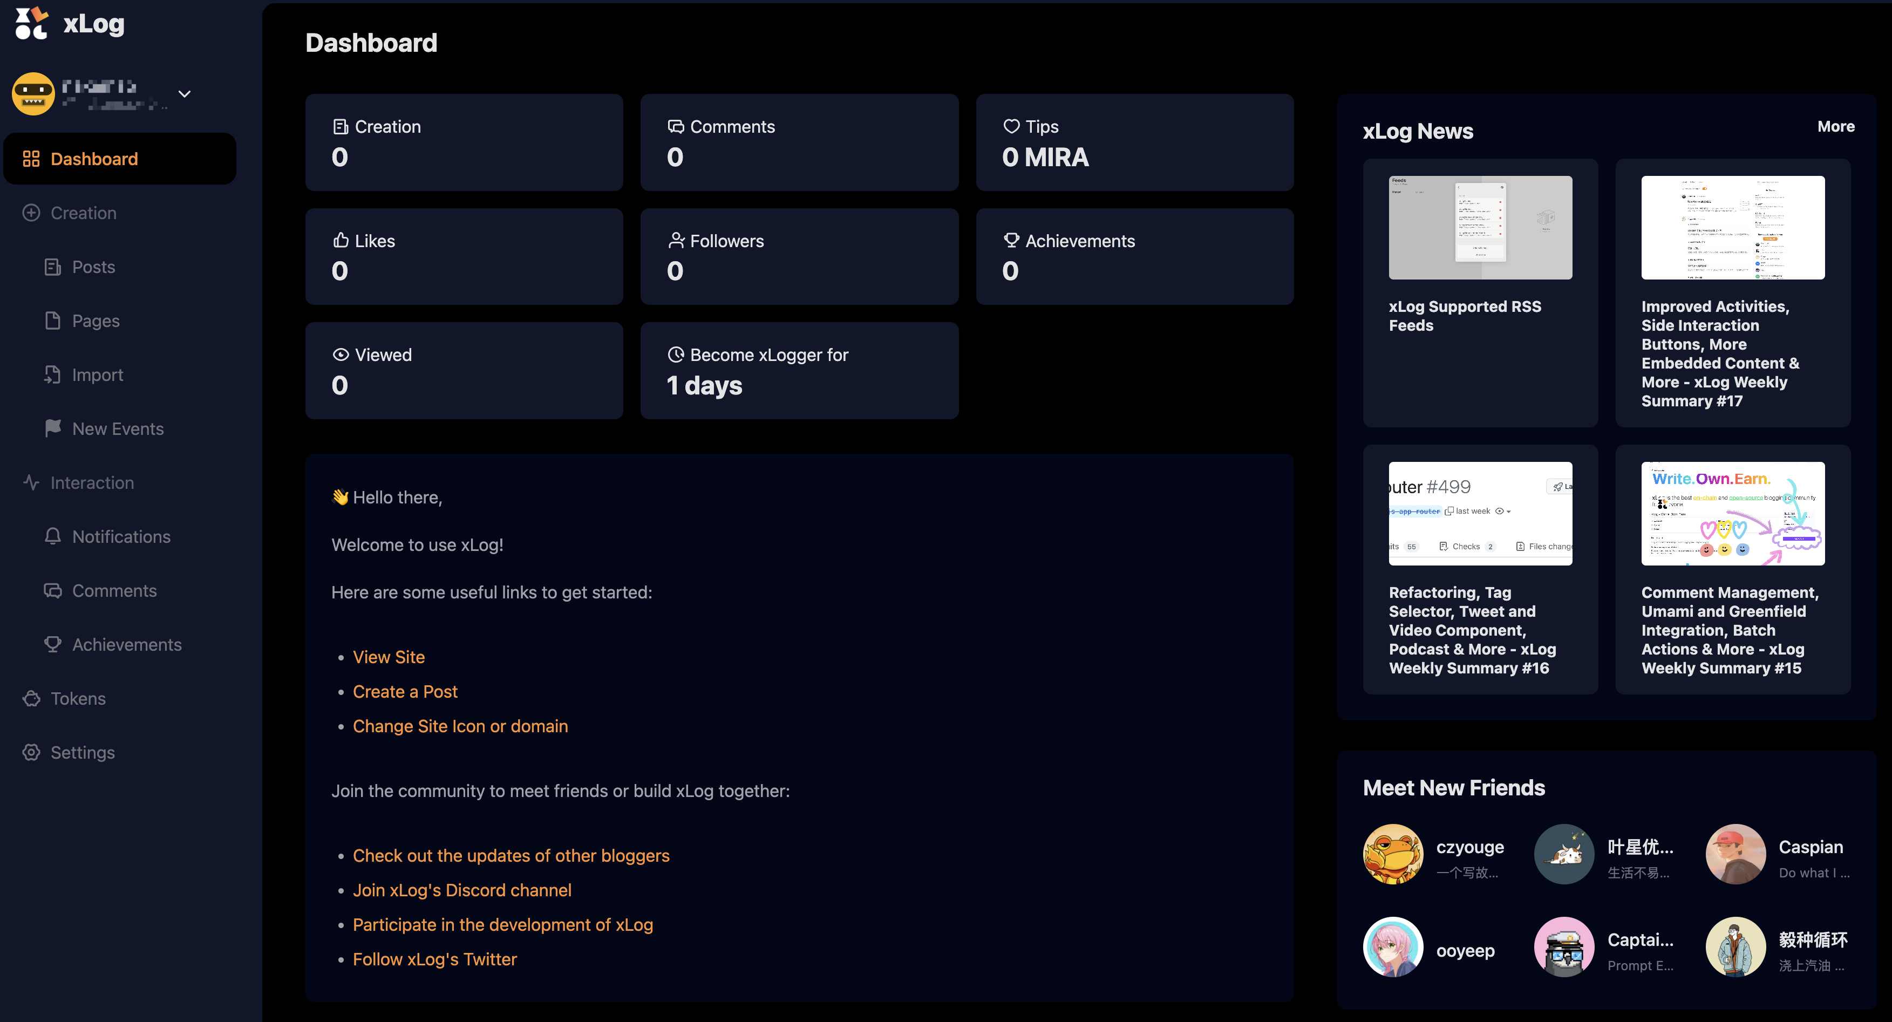The image size is (1892, 1022).
Task: Expand the Creation section in sidebar
Action: [82, 212]
